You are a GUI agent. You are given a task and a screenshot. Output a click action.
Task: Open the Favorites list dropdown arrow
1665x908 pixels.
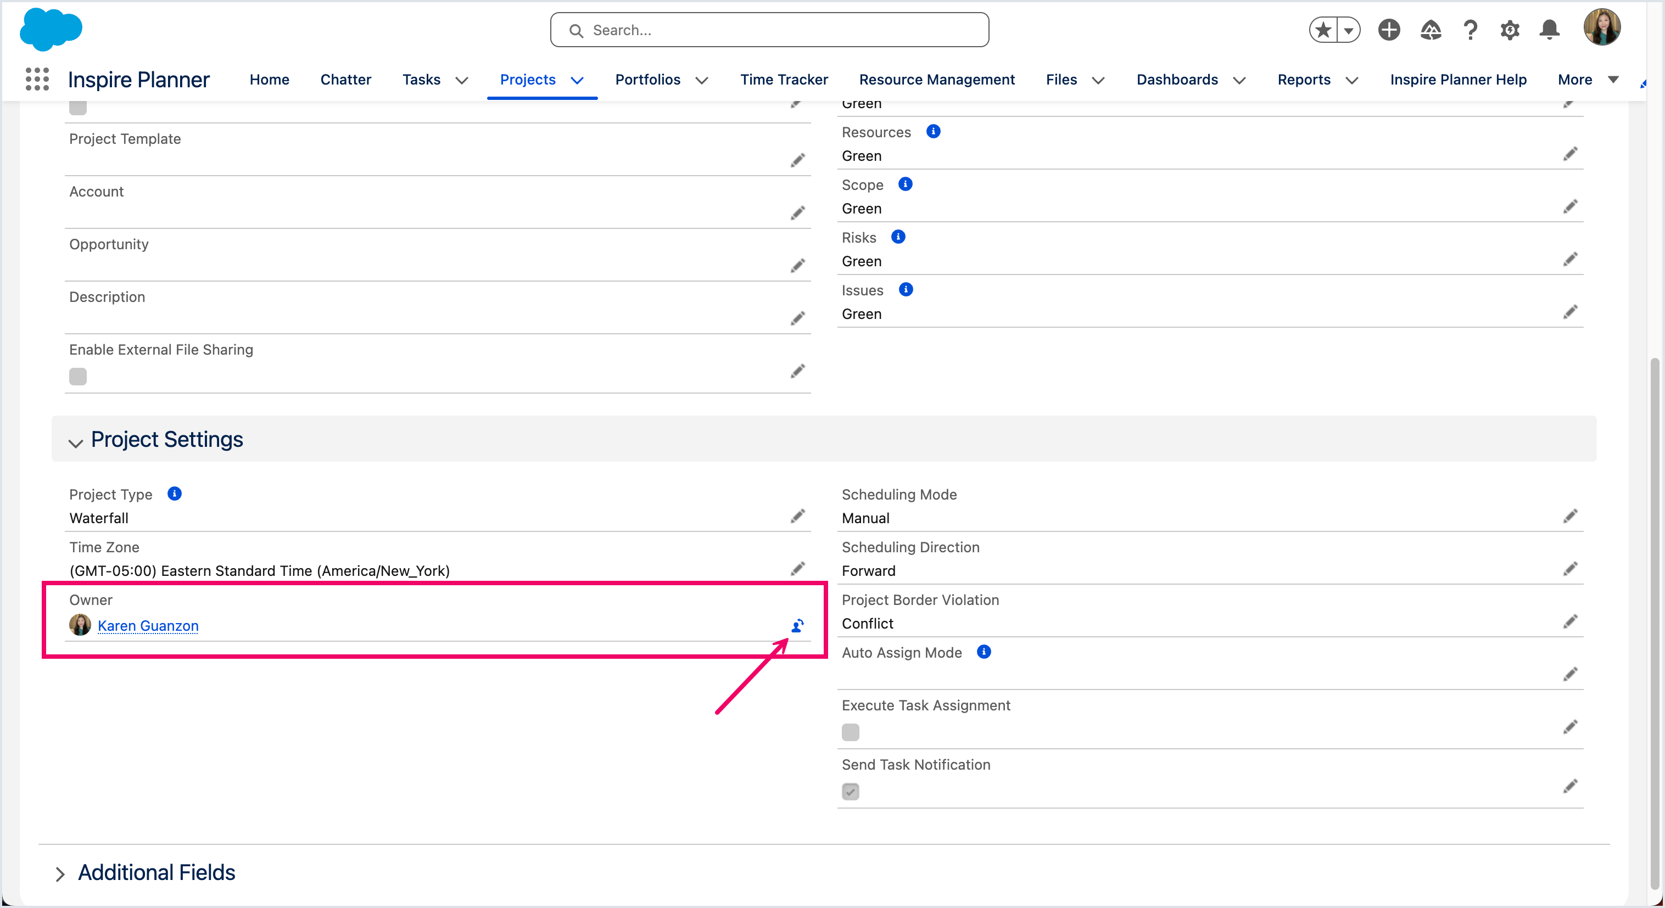click(1348, 30)
